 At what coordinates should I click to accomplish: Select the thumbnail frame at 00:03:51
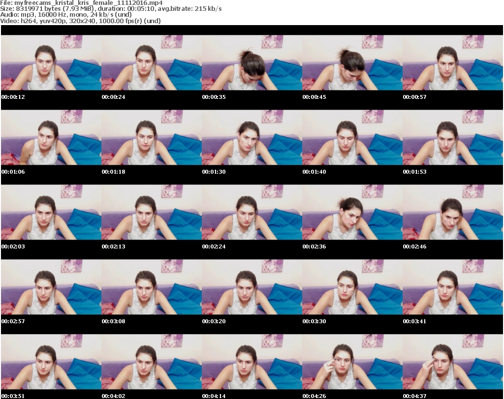point(51,362)
